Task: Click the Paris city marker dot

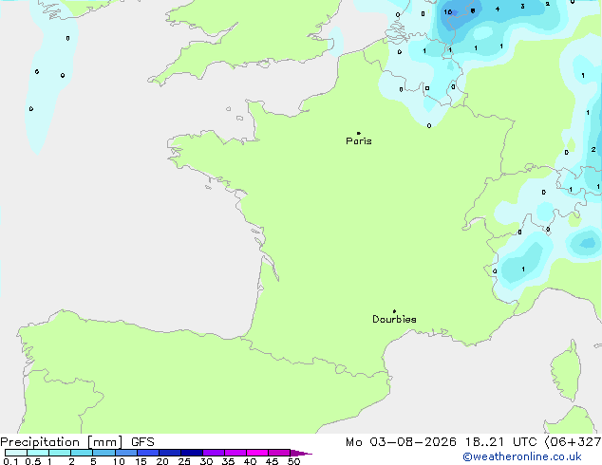Action: pos(359,133)
